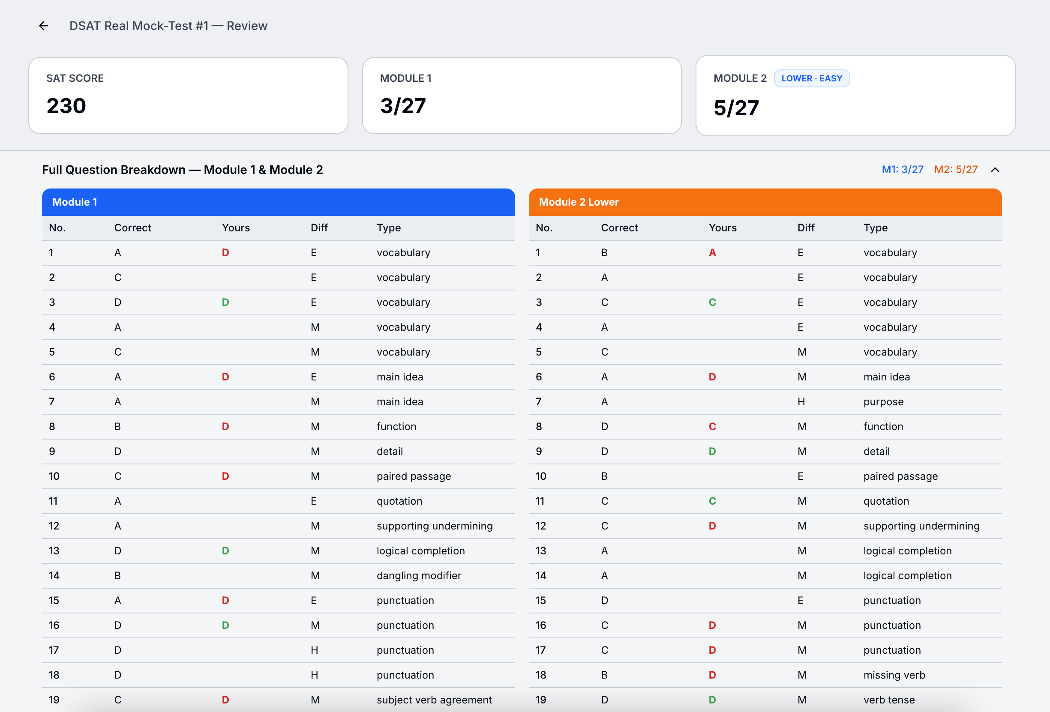Click the DSAT Real Mock-Test #1 Review title

[168, 26]
